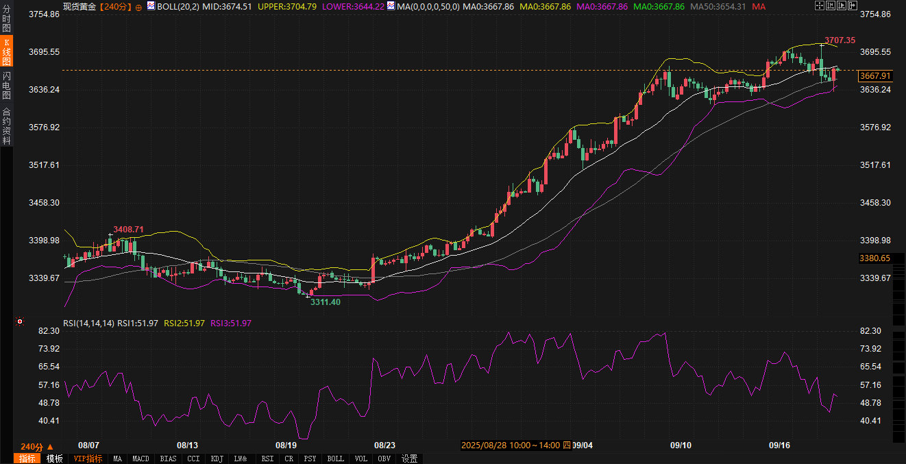Select the CCI indicator button

tap(194, 459)
